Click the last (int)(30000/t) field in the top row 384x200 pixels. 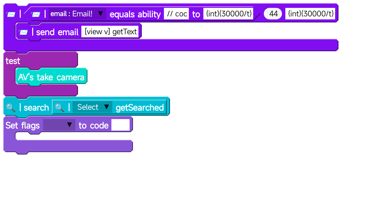310,14
